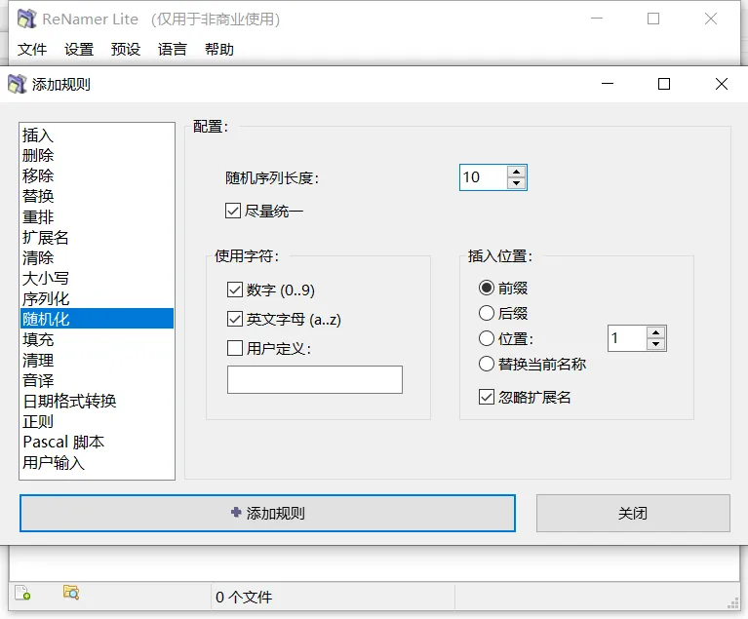Increase the 位置 spinner value
The height and width of the screenshot is (619, 748).
pos(656,332)
